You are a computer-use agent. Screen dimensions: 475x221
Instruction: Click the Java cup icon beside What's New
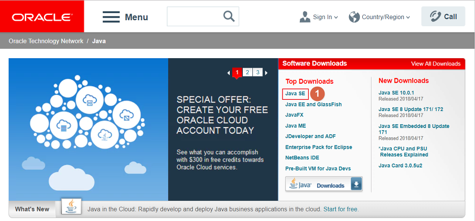71,207
